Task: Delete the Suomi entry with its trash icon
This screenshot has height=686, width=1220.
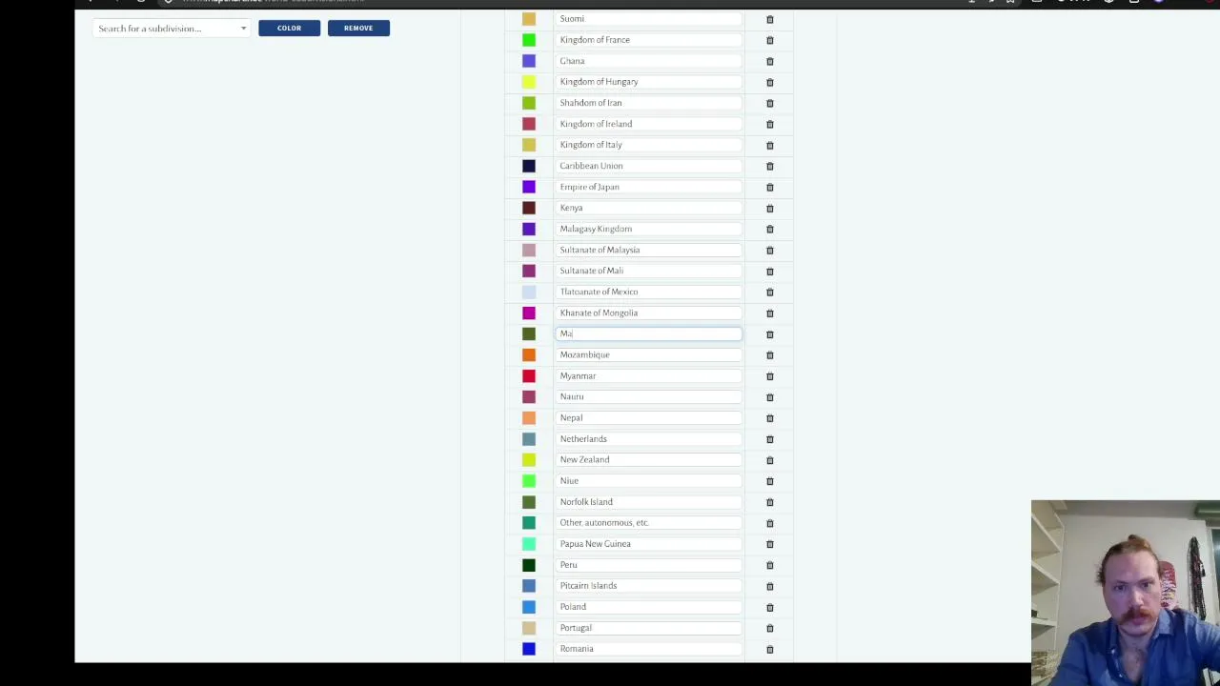Action: pyautogui.click(x=770, y=19)
